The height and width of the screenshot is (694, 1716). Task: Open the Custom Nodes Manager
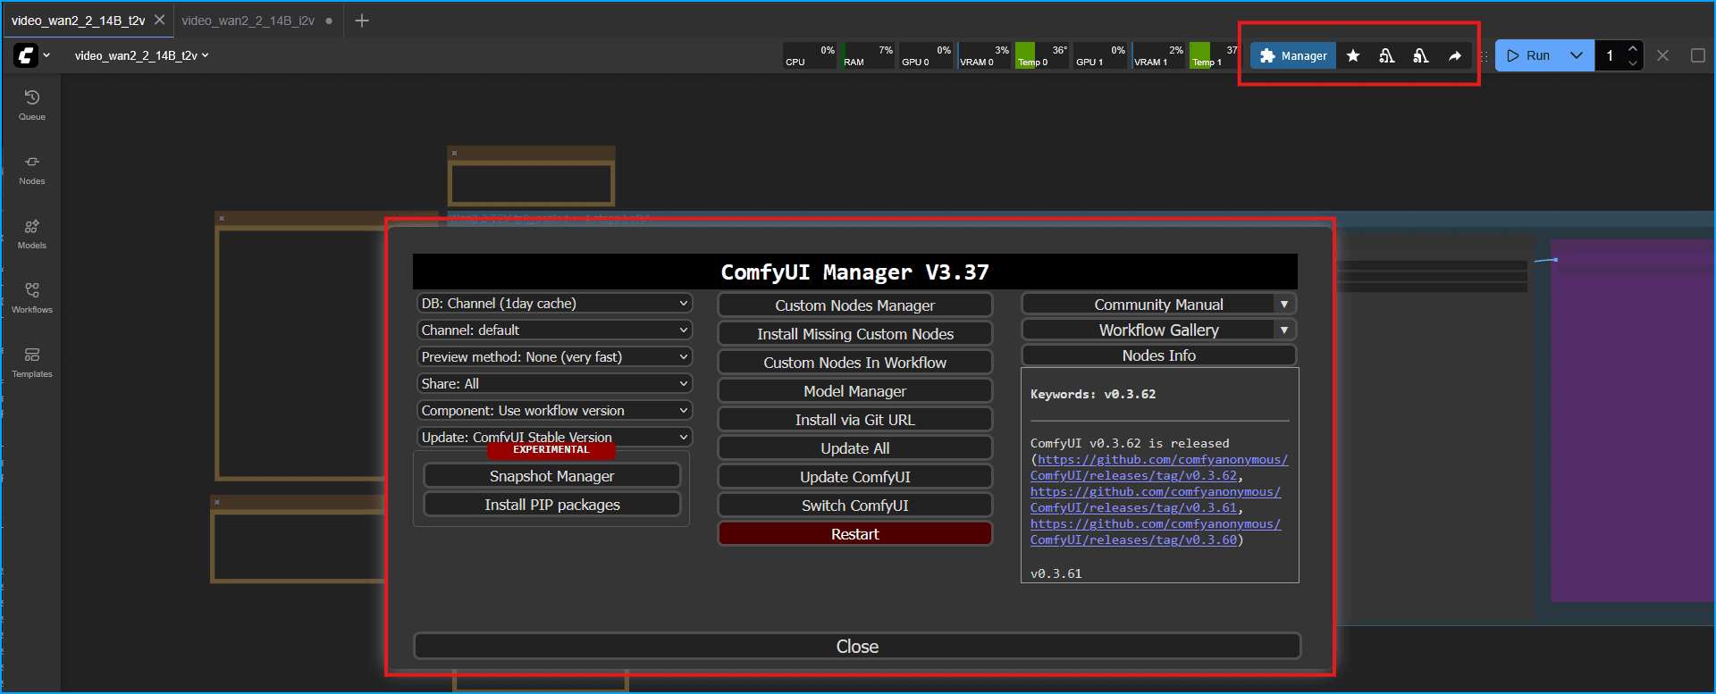[x=854, y=305]
